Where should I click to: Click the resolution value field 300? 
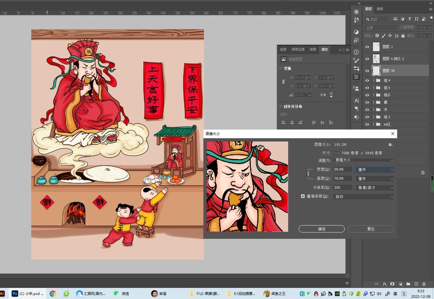pyautogui.click(x=343, y=188)
